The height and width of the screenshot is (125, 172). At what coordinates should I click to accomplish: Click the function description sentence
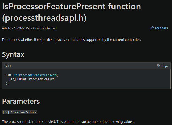click(x=71, y=40)
